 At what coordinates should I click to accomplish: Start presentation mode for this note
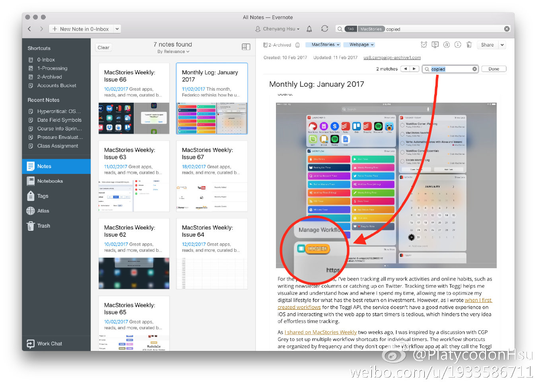[435, 45]
